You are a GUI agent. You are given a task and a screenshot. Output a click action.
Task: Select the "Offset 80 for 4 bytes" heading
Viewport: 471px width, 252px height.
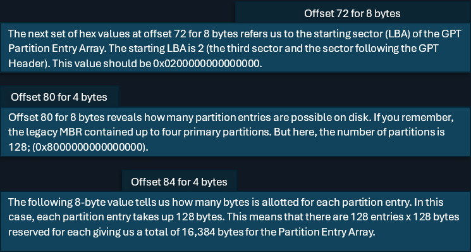(59, 97)
